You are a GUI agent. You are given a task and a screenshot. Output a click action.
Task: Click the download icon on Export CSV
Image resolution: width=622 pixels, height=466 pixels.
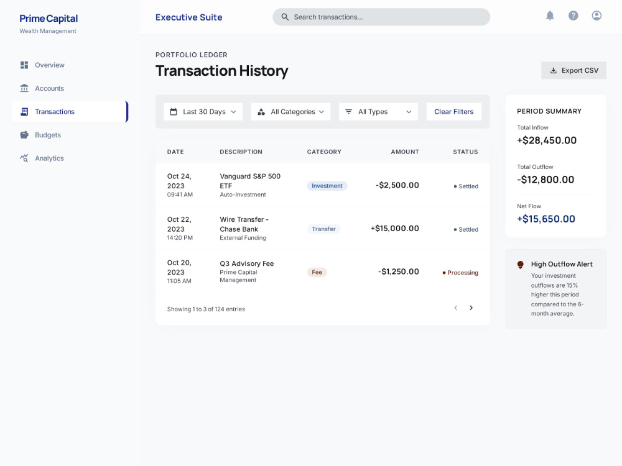(553, 71)
